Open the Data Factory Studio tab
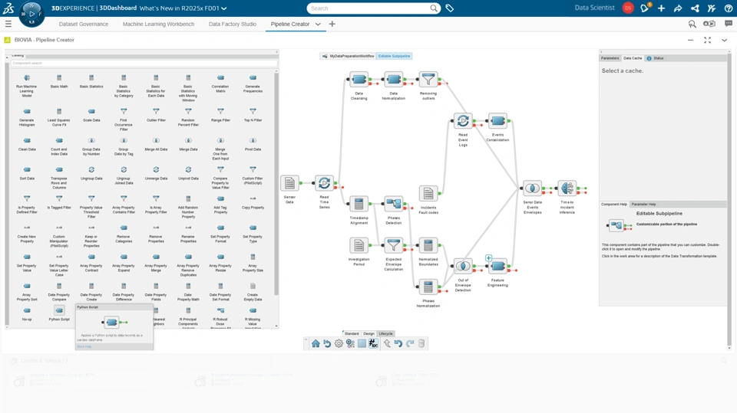Viewport: 737px width, 413px height. tap(233, 24)
